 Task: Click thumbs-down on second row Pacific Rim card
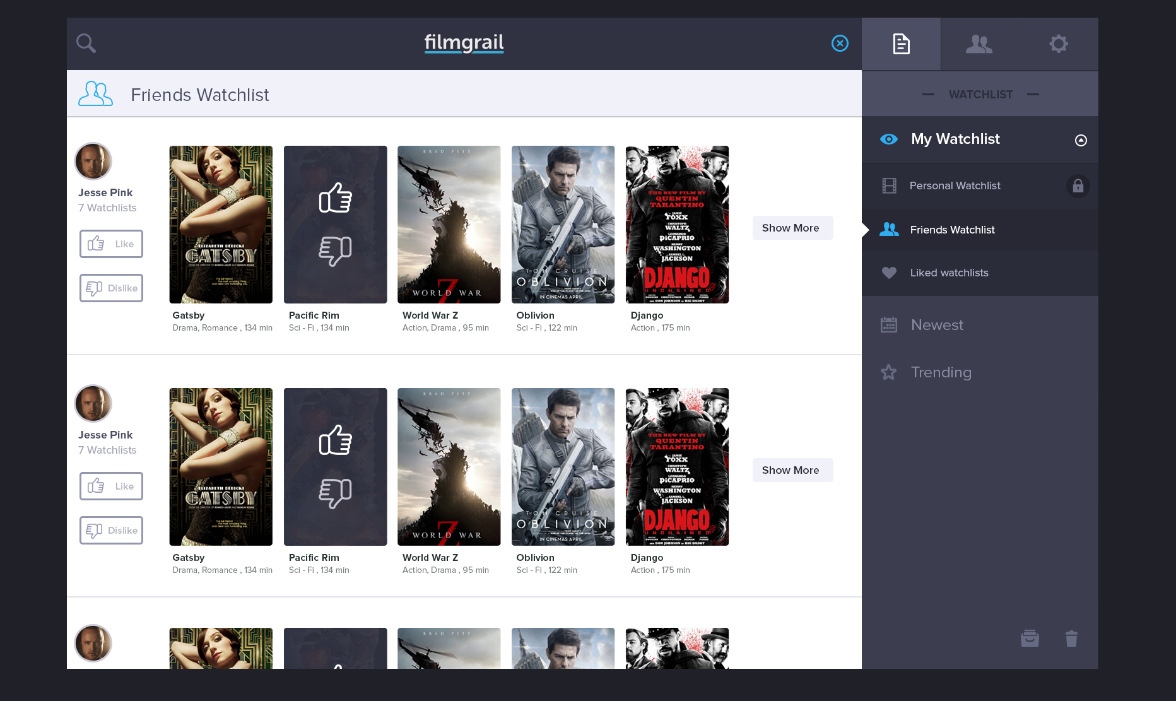(x=335, y=493)
